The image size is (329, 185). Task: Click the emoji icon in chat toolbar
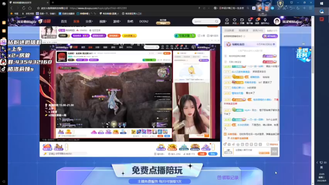coord(225,144)
